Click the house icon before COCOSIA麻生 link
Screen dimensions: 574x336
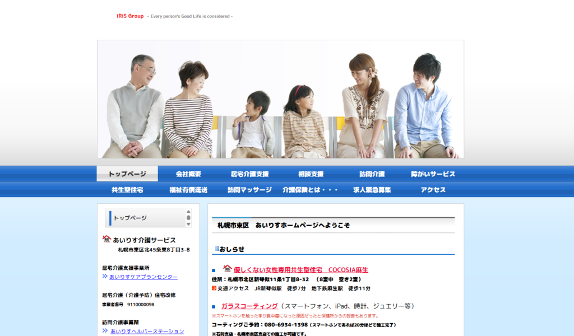(228, 269)
